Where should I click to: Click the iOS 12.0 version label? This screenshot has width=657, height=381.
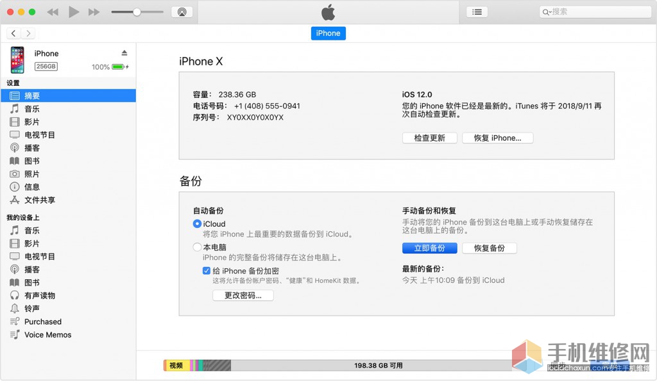click(417, 95)
